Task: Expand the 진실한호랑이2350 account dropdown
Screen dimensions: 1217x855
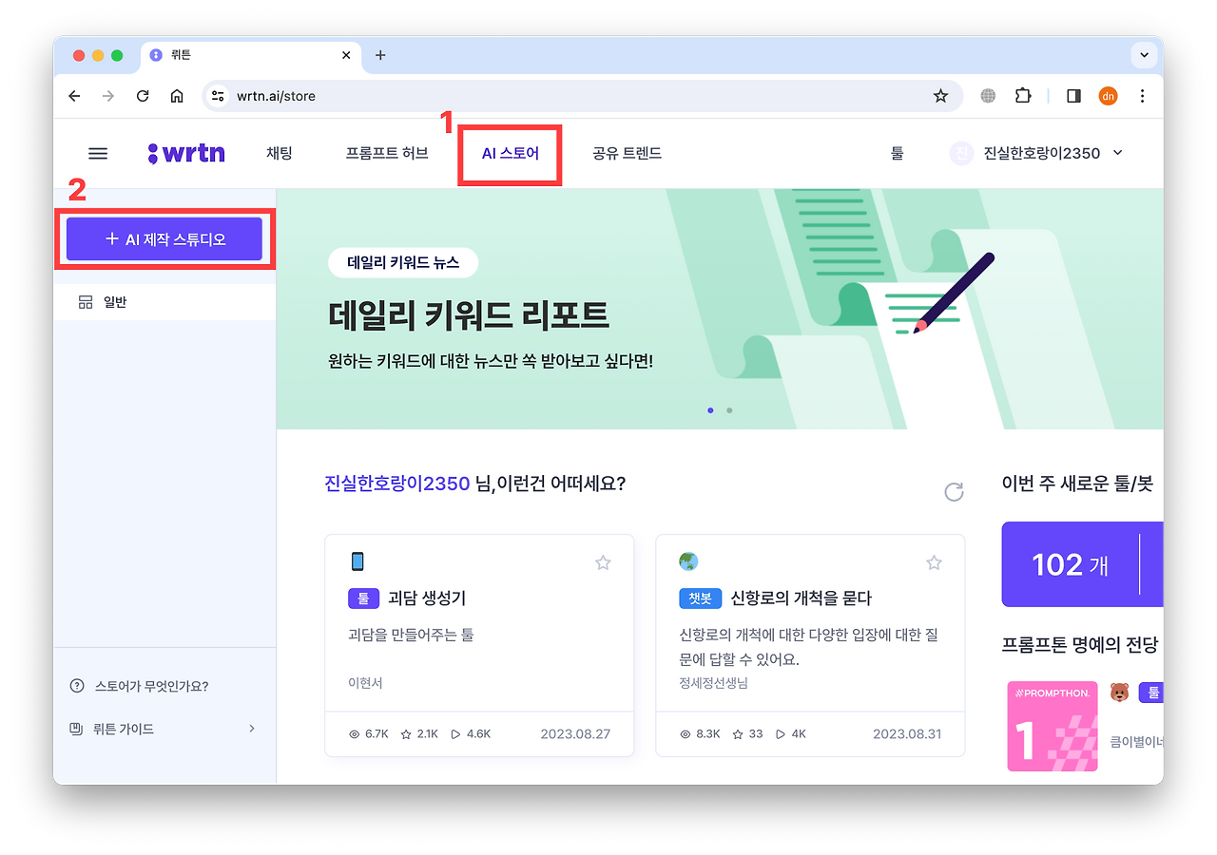Action: coord(1117,153)
